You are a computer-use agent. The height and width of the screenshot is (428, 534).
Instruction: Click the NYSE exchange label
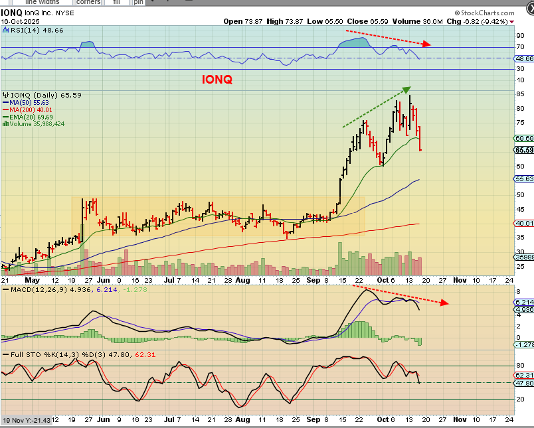click(64, 13)
